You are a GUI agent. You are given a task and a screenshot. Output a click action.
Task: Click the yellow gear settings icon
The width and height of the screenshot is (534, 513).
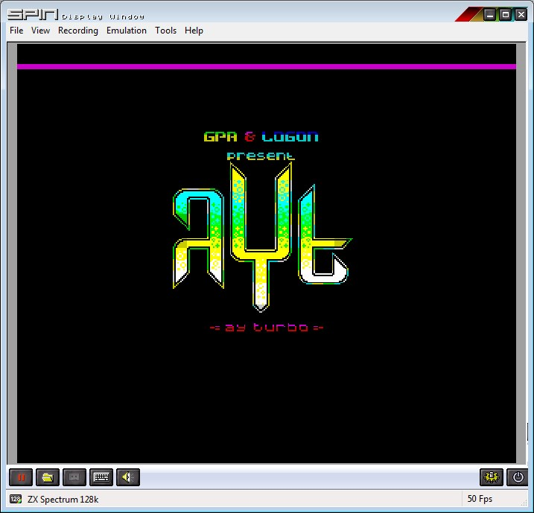(491, 477)
